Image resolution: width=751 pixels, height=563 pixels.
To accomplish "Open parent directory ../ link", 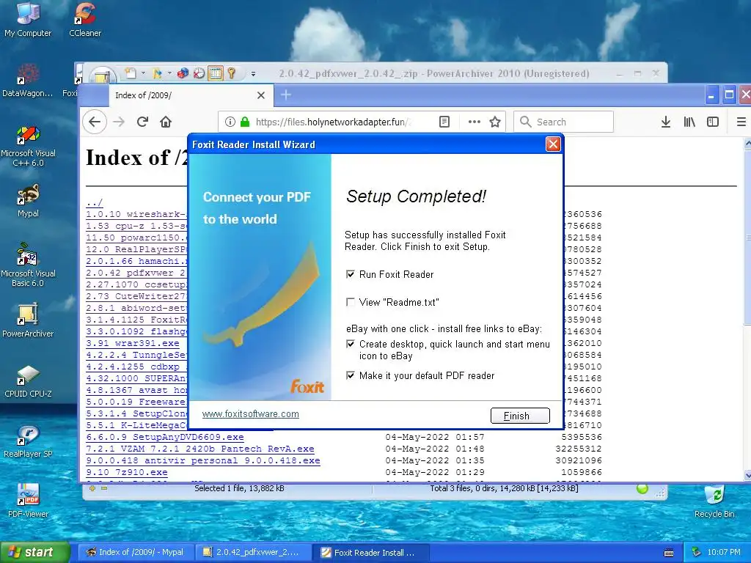I will (x=95, y=202).
